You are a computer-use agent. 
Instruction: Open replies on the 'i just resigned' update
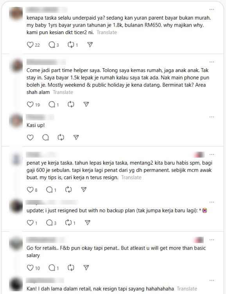point(49,223)
